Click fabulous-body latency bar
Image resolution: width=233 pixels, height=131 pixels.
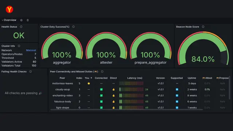point(131,102)
